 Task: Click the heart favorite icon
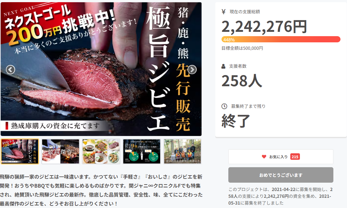[x=264, y=157]
